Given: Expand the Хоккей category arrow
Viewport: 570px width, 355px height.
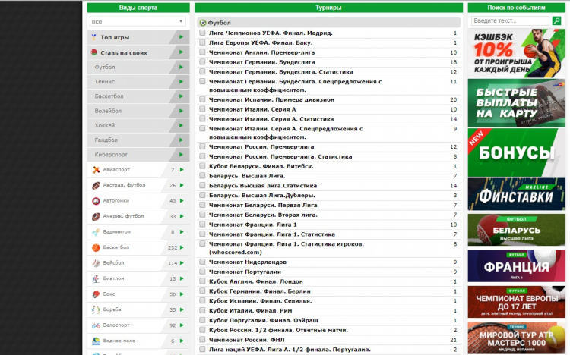Looking at the screenshot, I should click(181, 125).
